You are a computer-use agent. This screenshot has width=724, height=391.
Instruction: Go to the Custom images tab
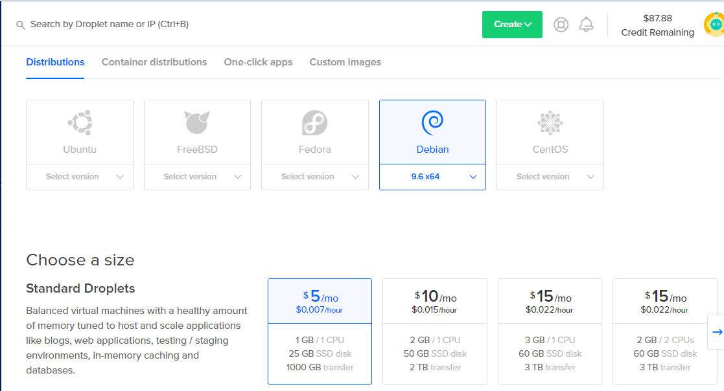[x=345, y=62]
